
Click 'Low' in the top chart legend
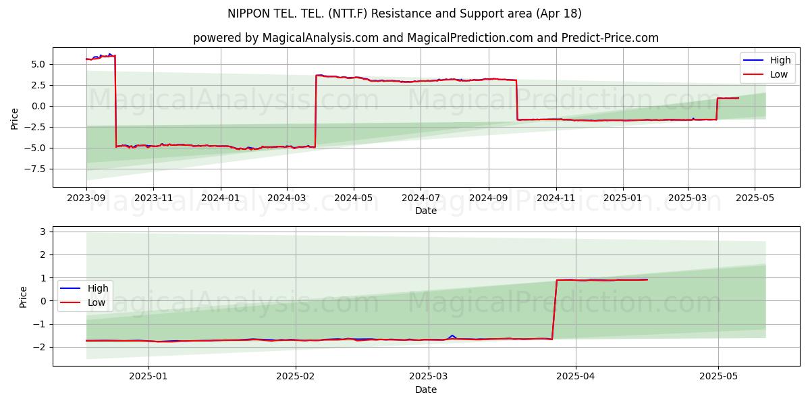pyautogui.click(x=779, y=74)
